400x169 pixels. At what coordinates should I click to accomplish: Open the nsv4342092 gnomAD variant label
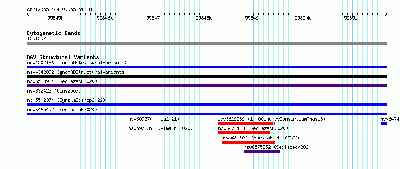pyautogui.click(x=77, y=72)
